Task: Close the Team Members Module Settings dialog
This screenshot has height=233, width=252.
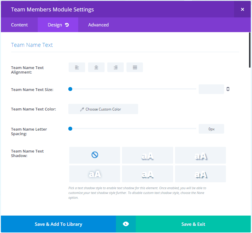Action: (242, 9)
